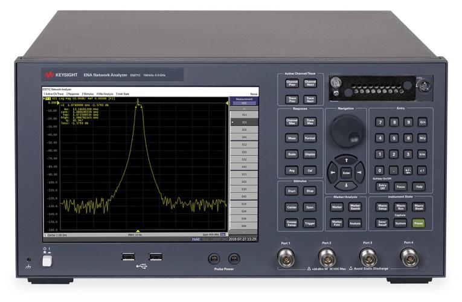Image resolution: width=462 pixels, height=302 pixels.
Task: Select S11 measurement softkey
Action: coord(244,115)
